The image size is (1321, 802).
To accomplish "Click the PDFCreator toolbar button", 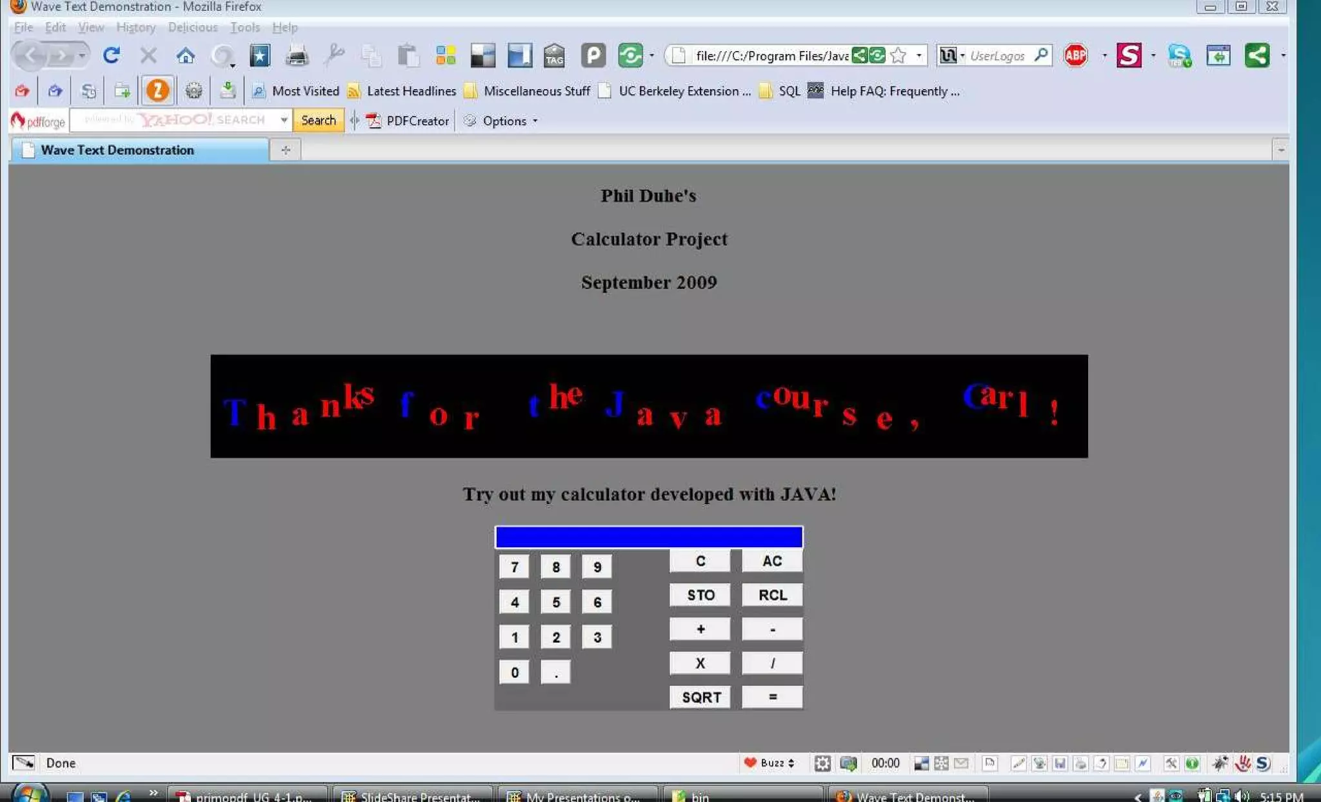I will click(408, 121).
